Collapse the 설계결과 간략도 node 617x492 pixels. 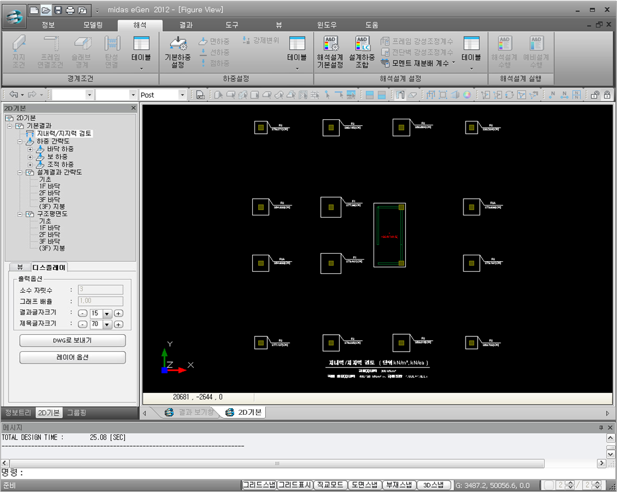20,173
